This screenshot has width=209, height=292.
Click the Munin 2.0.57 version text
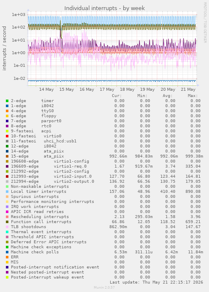tap(104, 287)
